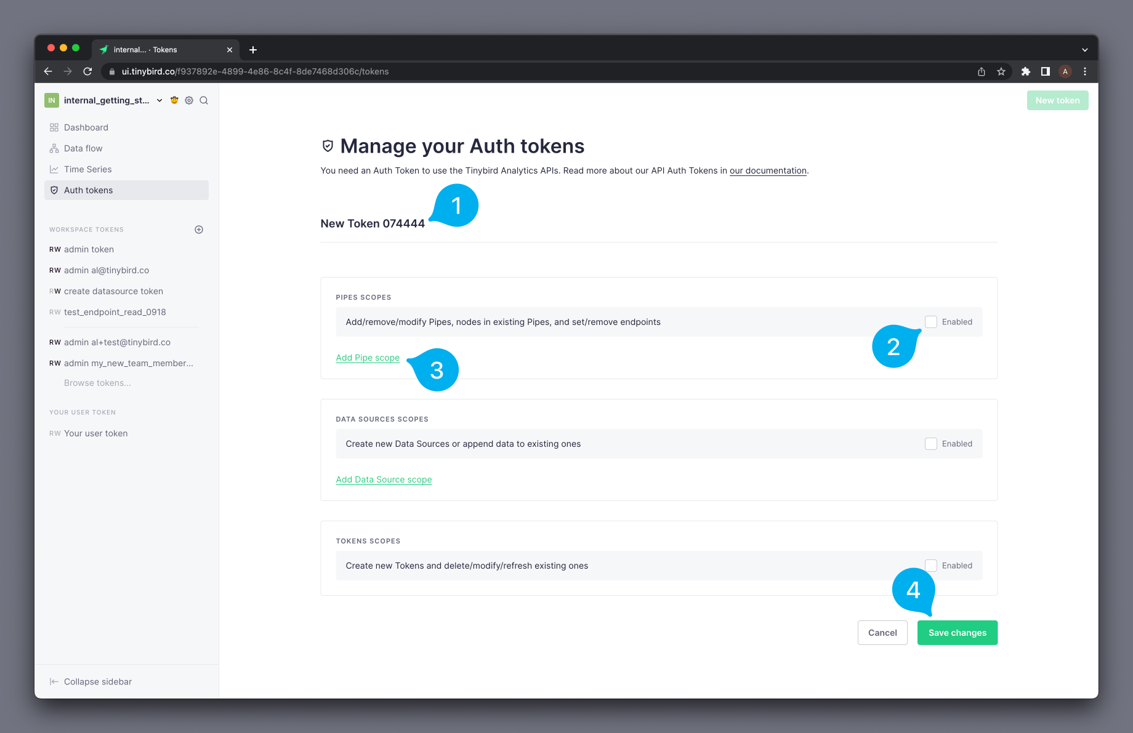The image size is (1133, 733).
Task: Open browser extensions puzzle icon
Action: click(x=1026, y=71)
